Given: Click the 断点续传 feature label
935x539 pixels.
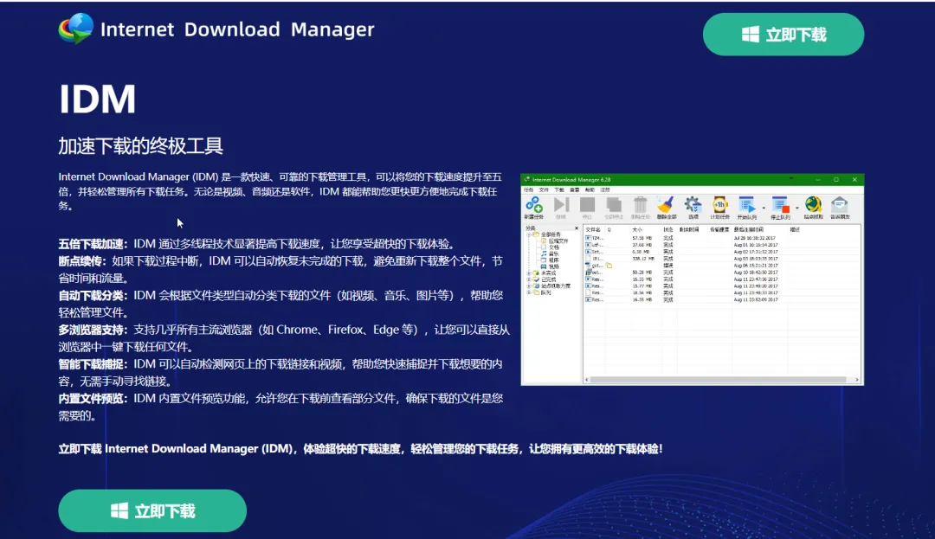Looking at the screenshot, I should pos(81,261).
